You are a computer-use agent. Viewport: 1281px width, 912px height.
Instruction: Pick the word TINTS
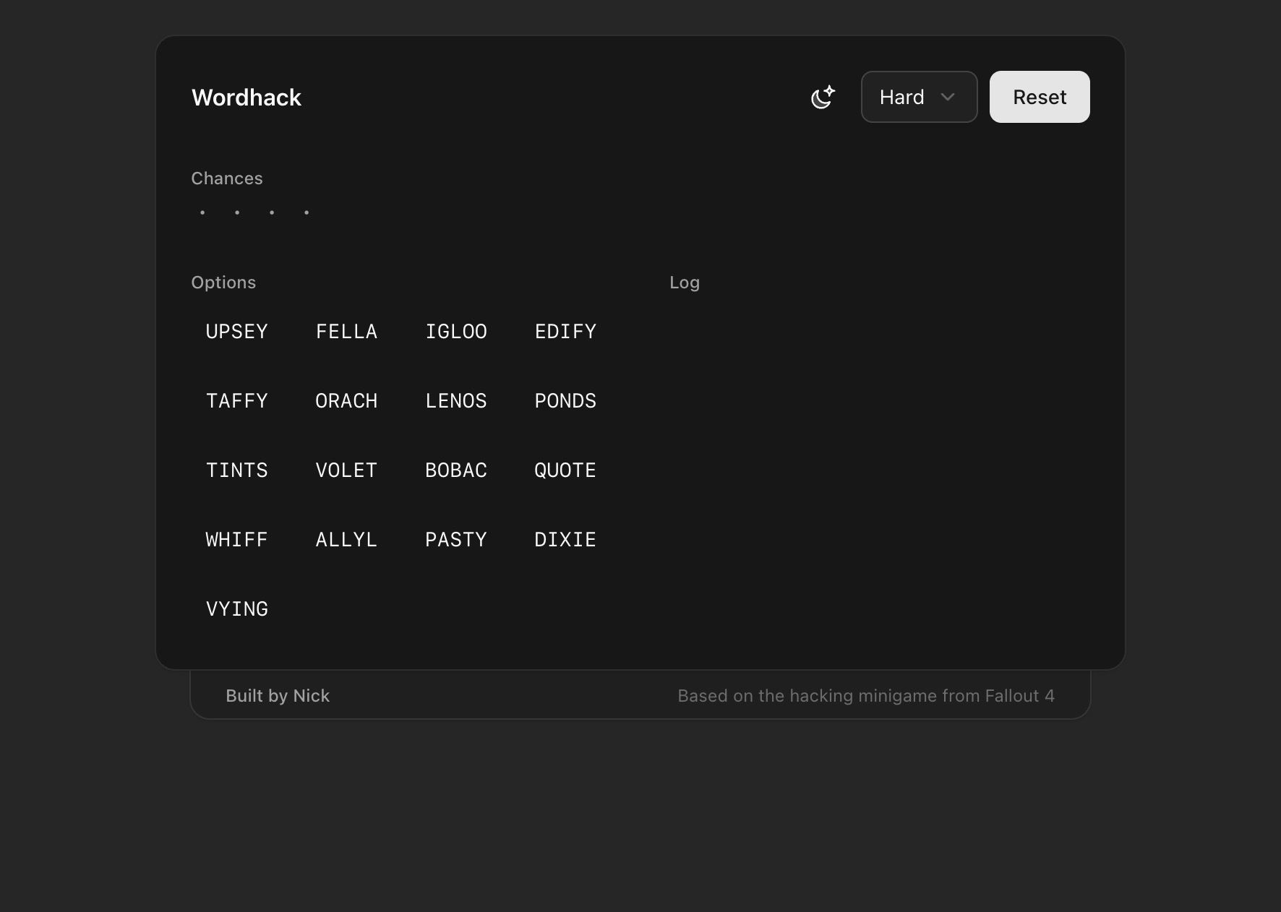pyautogui.click(x=237, y=470)
